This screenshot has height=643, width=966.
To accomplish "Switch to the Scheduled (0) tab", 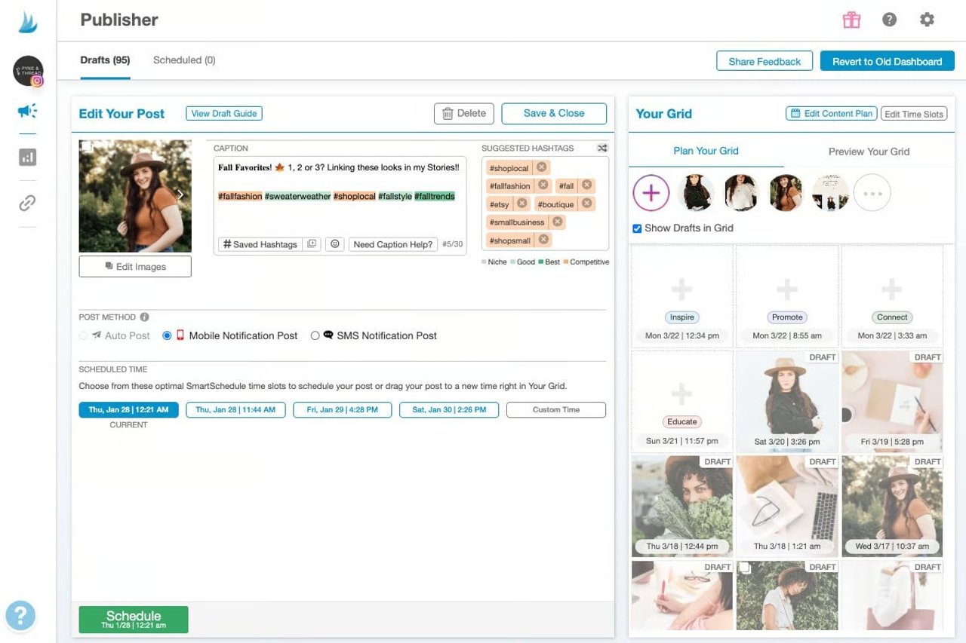I will coord(184,60).
